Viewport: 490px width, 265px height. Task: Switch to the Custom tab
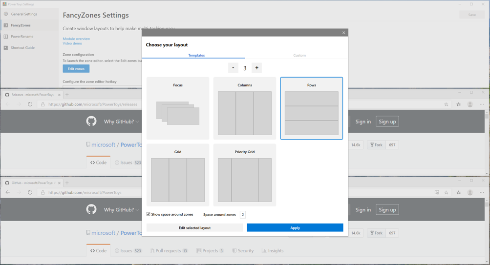coord(299,55)
